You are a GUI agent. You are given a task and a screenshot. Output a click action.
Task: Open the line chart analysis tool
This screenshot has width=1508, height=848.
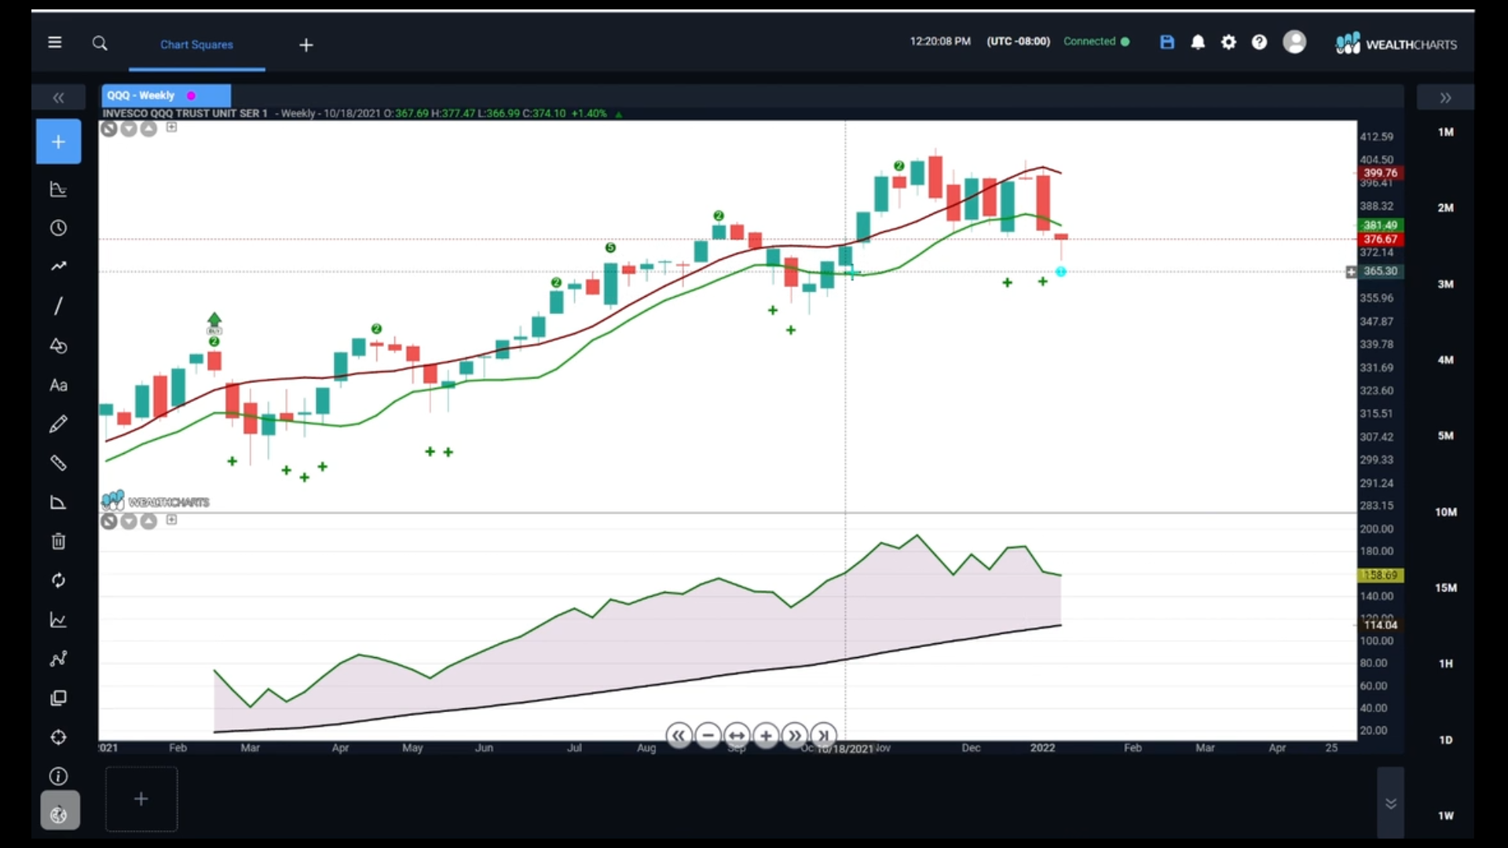coord(58,620)
